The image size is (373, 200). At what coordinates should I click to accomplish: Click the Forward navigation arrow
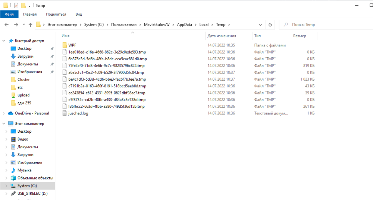(16, 25)
